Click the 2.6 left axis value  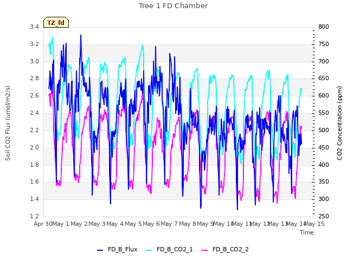pyautogui.click(x=34, y=95)
